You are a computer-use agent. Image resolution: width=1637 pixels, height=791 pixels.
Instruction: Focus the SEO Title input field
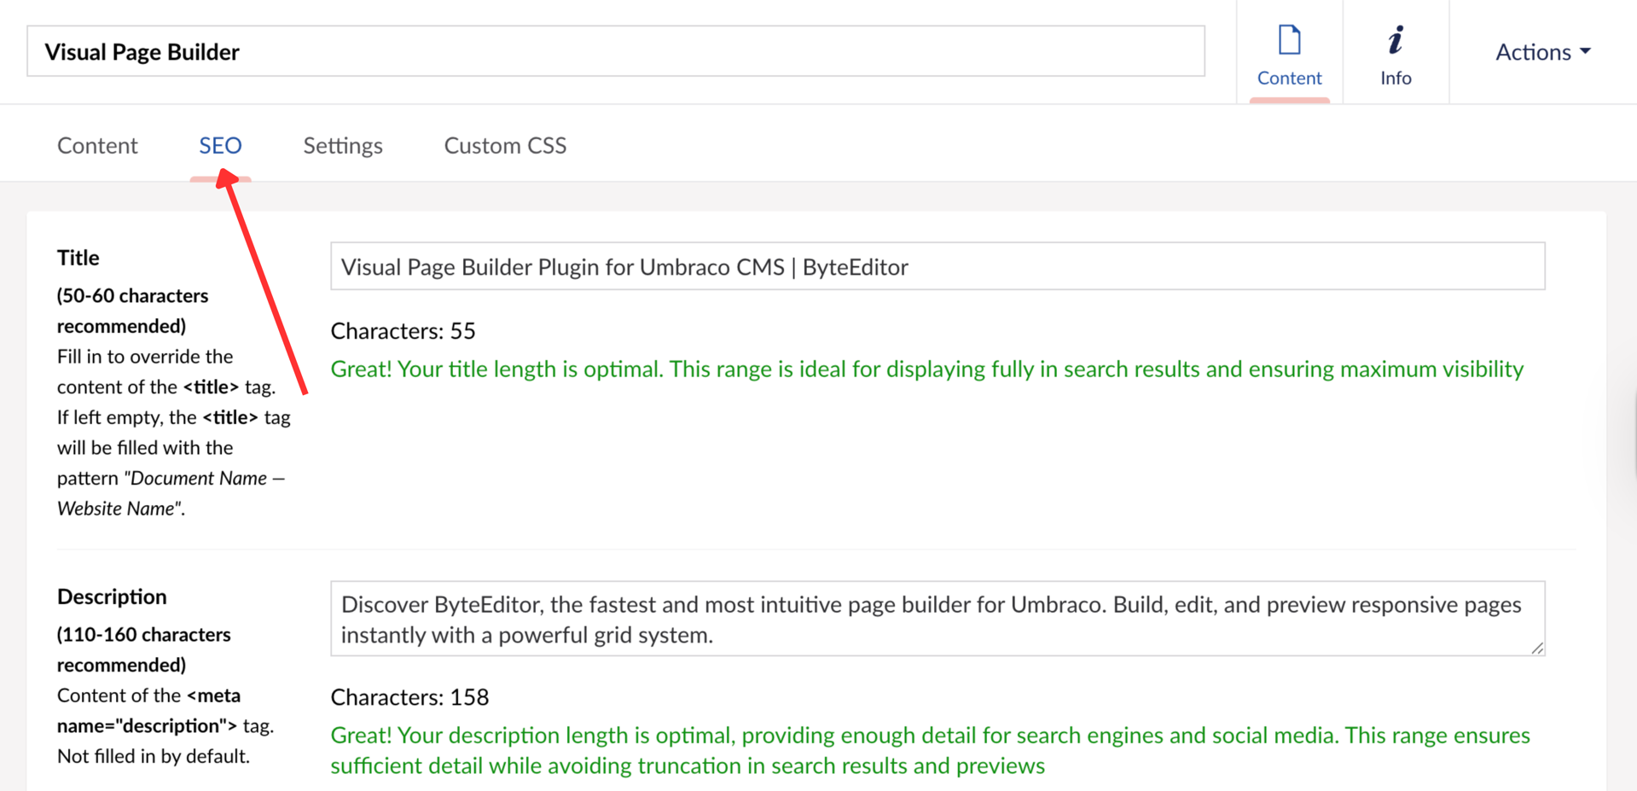(937, 266)
